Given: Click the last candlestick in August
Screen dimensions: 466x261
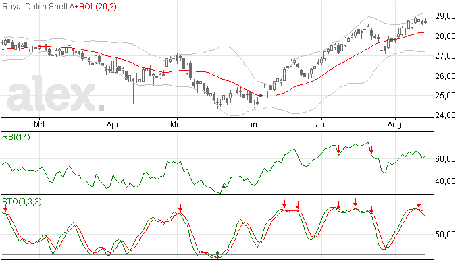Looking at the screenshot, I should pyautogui.click(x=425, y=21).
